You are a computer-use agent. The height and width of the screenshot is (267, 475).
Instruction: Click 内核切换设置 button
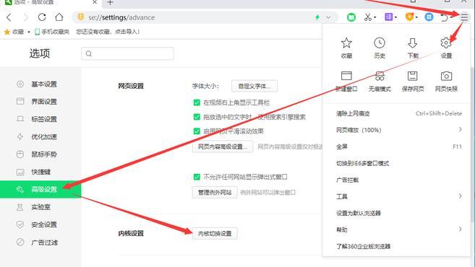pyautogui.click(x=215, y=233)
